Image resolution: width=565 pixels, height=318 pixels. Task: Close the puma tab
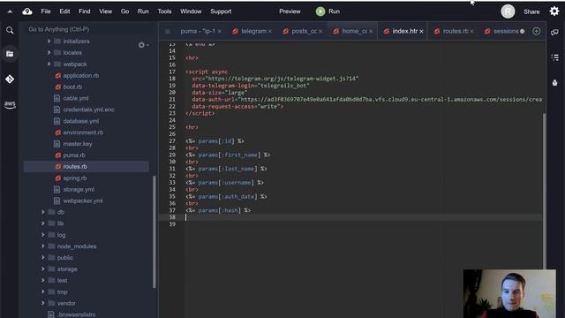pyautogui.click(x=220, y=32)
